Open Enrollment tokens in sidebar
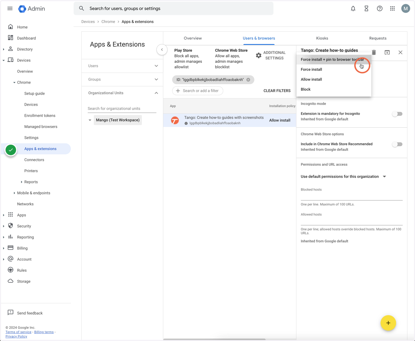Image resolution: width=415 pixels, height=341 pixels. point(40,116)
